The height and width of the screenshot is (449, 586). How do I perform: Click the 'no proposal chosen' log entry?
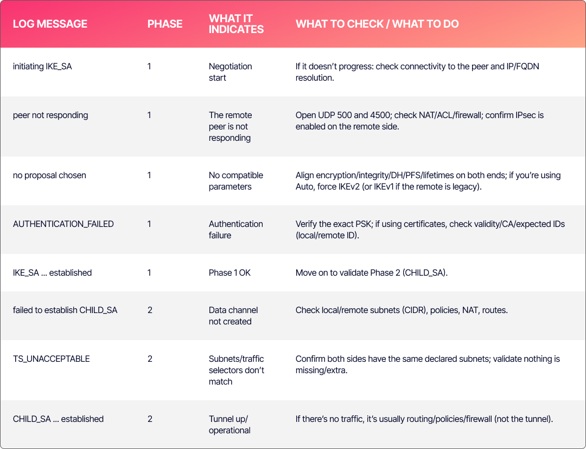49,175
